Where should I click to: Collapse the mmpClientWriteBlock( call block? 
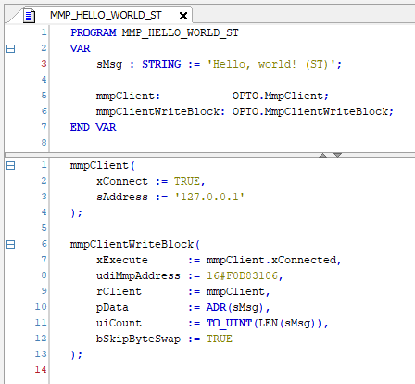click(11, 245)
